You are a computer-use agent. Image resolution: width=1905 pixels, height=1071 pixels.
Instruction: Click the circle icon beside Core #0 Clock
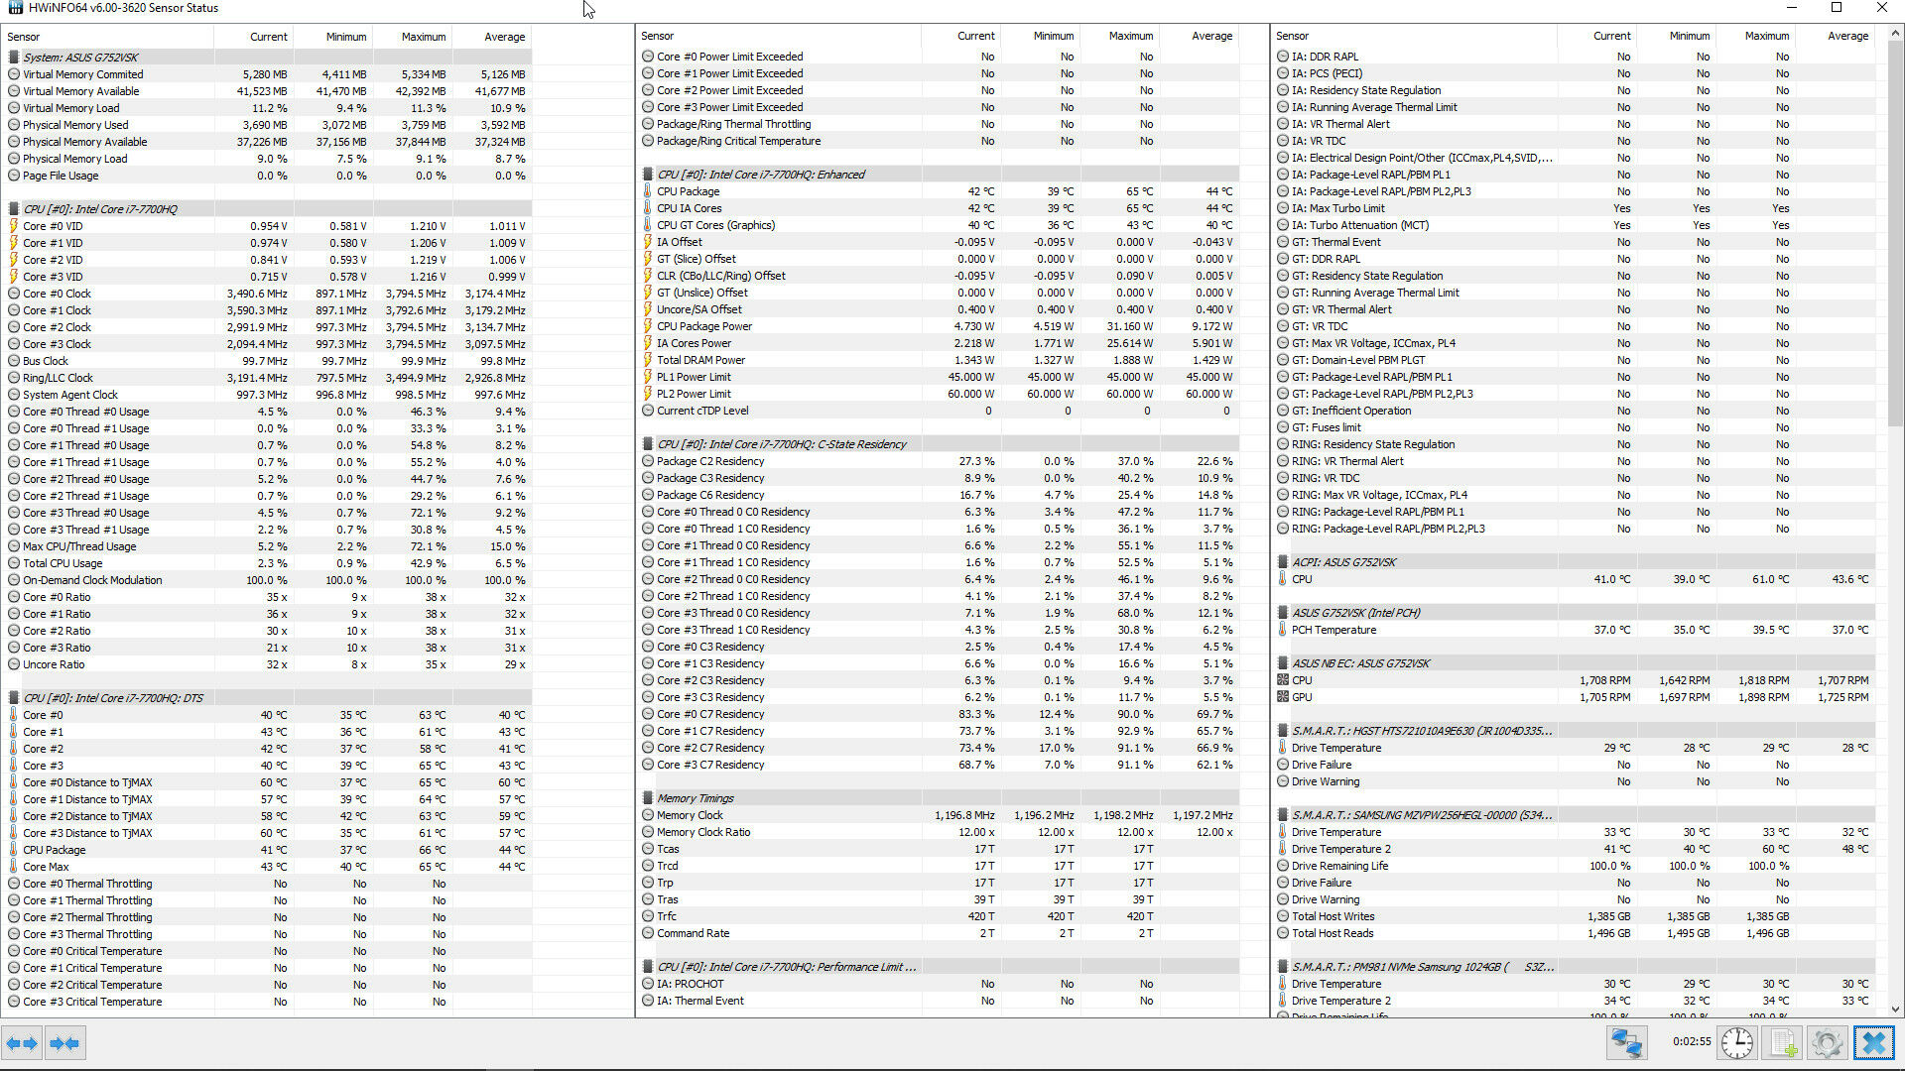pos(14,294)
